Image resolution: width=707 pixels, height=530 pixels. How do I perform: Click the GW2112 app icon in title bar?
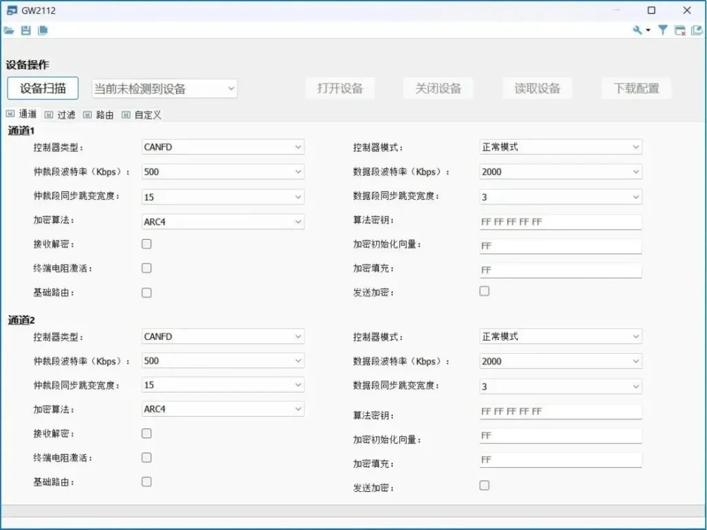point(12,10)
